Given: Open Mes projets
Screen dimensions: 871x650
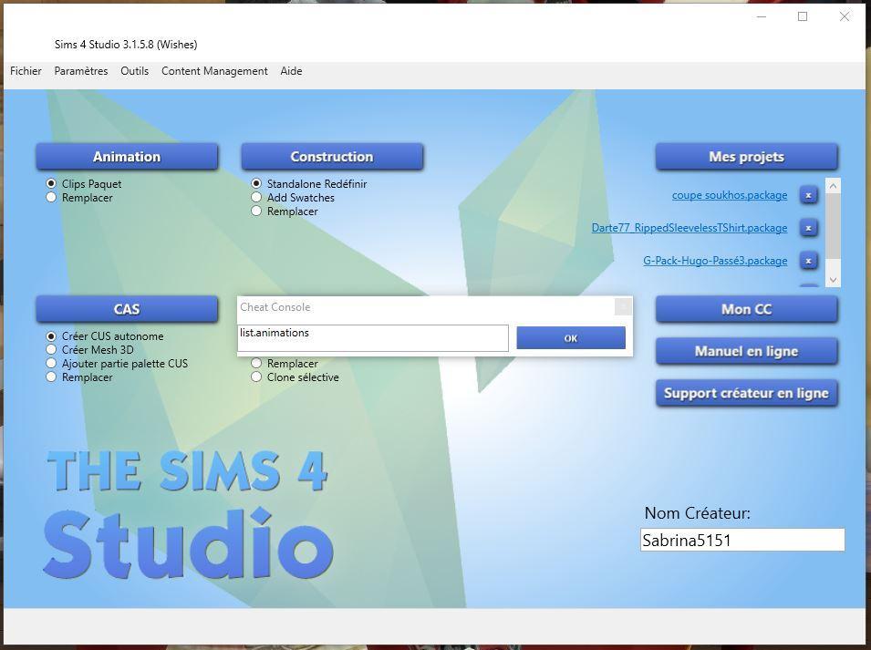Looking at the screenshot, I should (x=747, y=157).
